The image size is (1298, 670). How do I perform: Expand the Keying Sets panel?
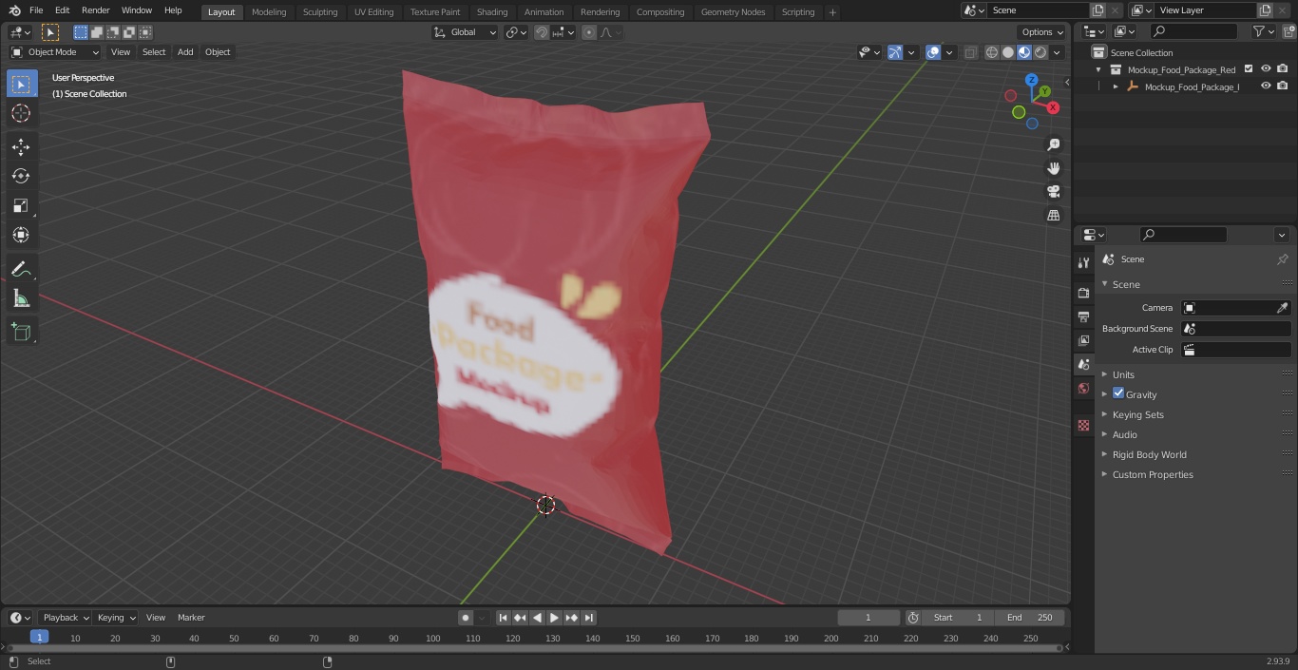point(1137,414)
